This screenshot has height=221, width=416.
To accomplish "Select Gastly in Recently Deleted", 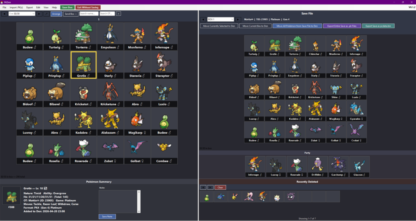I will click(291, 196).
